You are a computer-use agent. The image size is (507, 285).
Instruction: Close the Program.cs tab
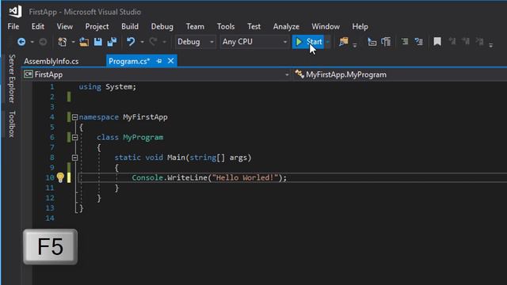171,61
